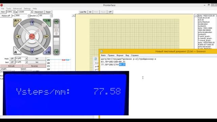The width and height of the screenshot is (217, 122).
Task: Open the COM3 port dropdown
Action: point(14,12)
